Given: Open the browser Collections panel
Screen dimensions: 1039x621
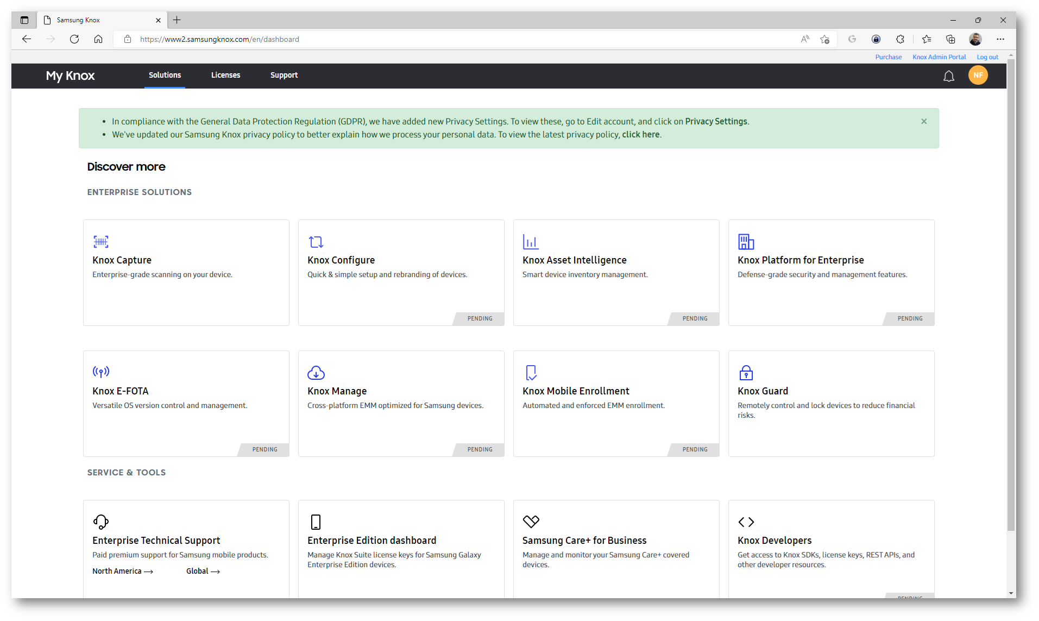Looking at the screenshot, I should [950, 39].
